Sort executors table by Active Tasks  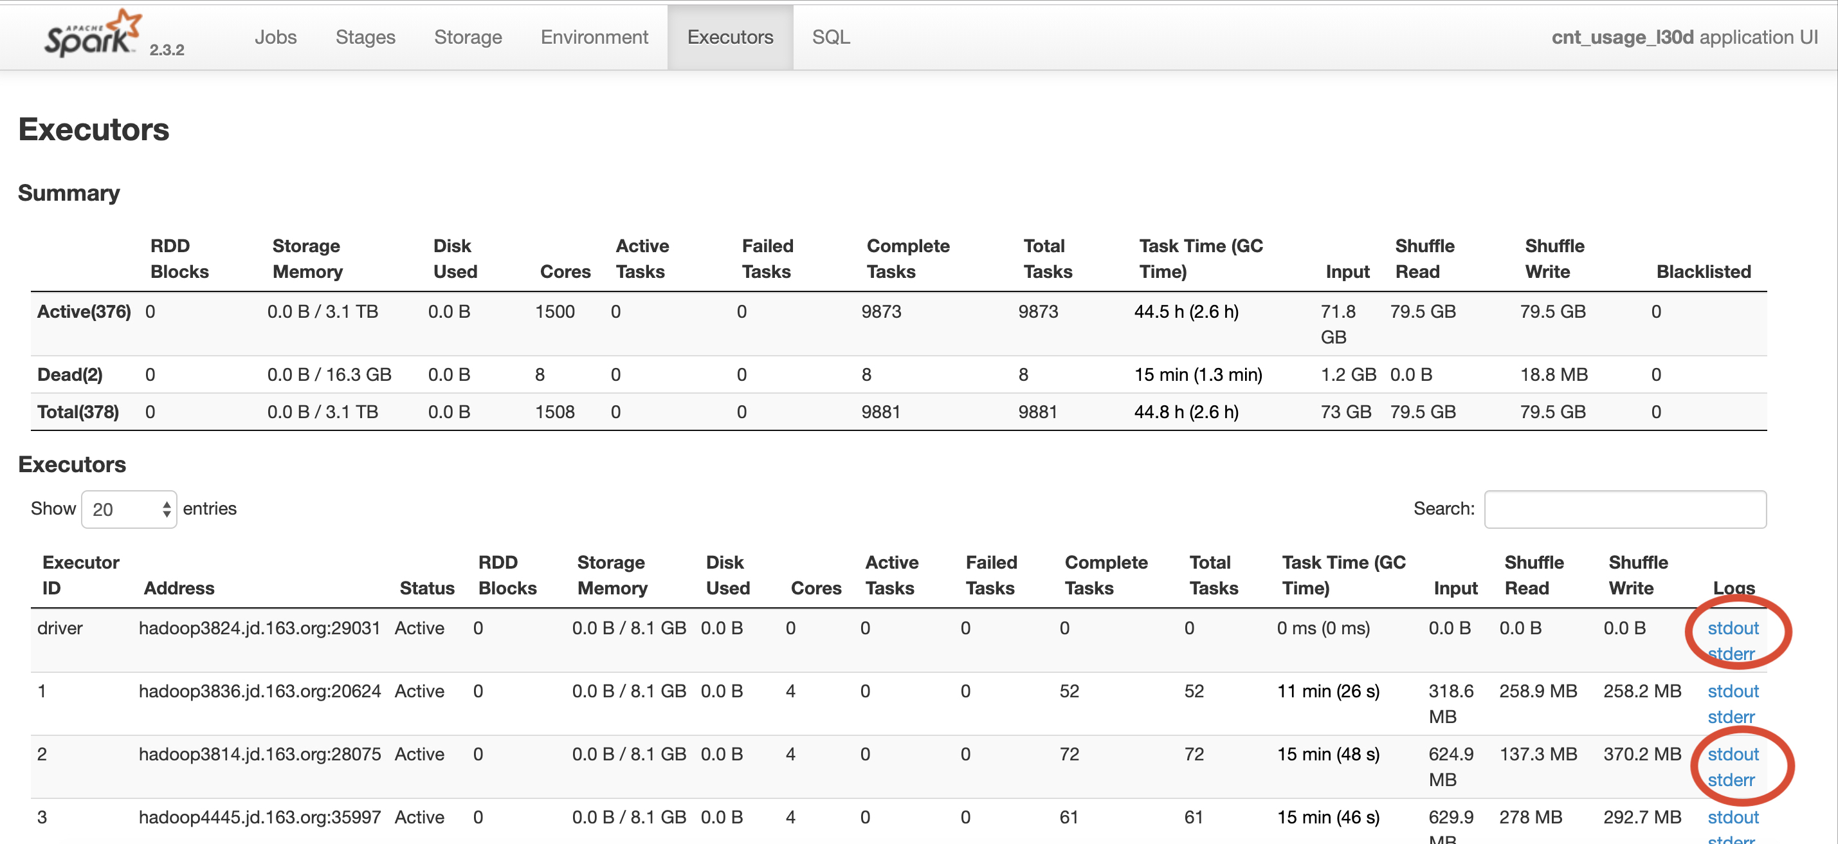892,575
